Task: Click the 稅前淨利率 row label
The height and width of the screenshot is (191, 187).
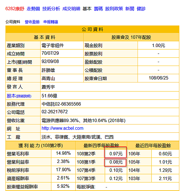Action: pyautogui.click(x=18, y=170)
